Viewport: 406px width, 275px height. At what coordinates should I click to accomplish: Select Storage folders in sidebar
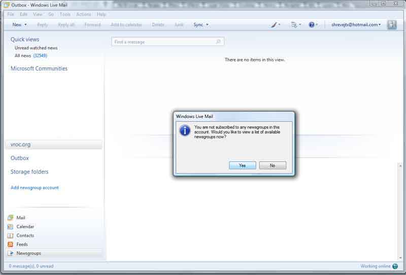pyautogui.click(x=29, y=171)
